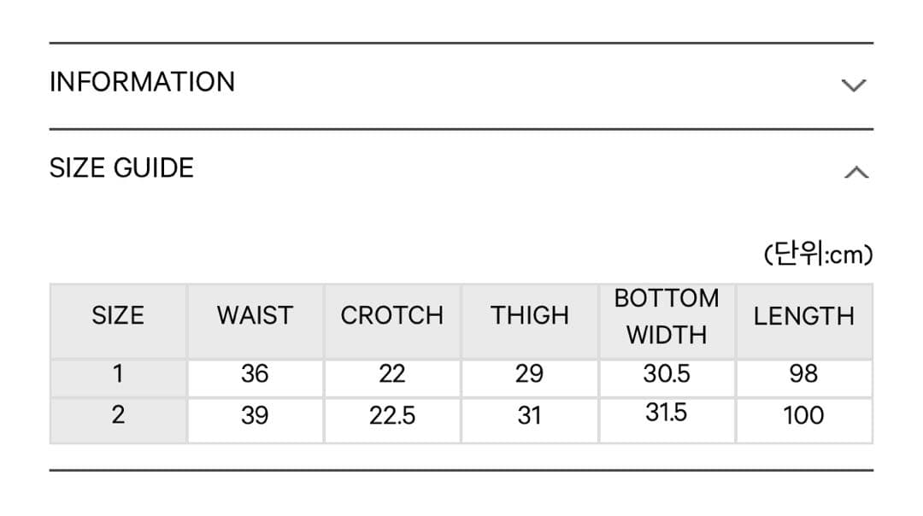
Task: Select the BOTTOM WIDTH column header
Action: click(x=667, y=316)
